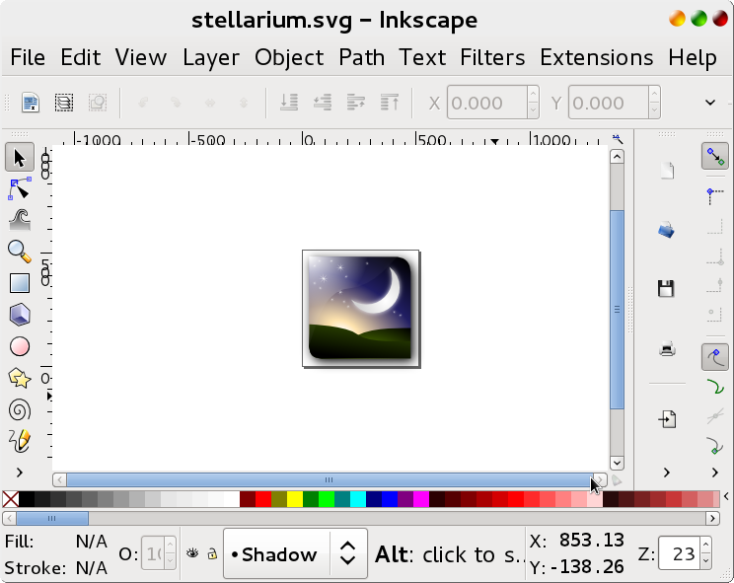
Task: Select the Rectangle tool
Action: [x=19, y=283]
